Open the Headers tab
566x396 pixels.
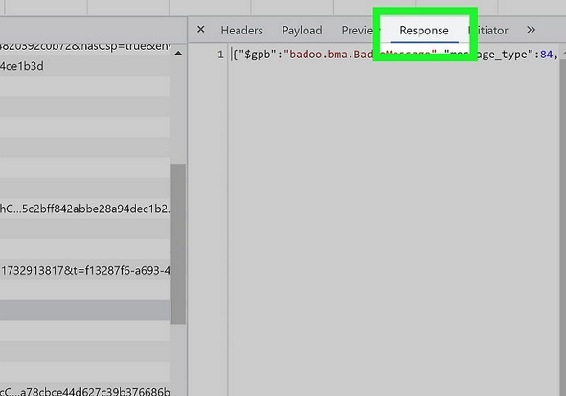coord(242,31)
